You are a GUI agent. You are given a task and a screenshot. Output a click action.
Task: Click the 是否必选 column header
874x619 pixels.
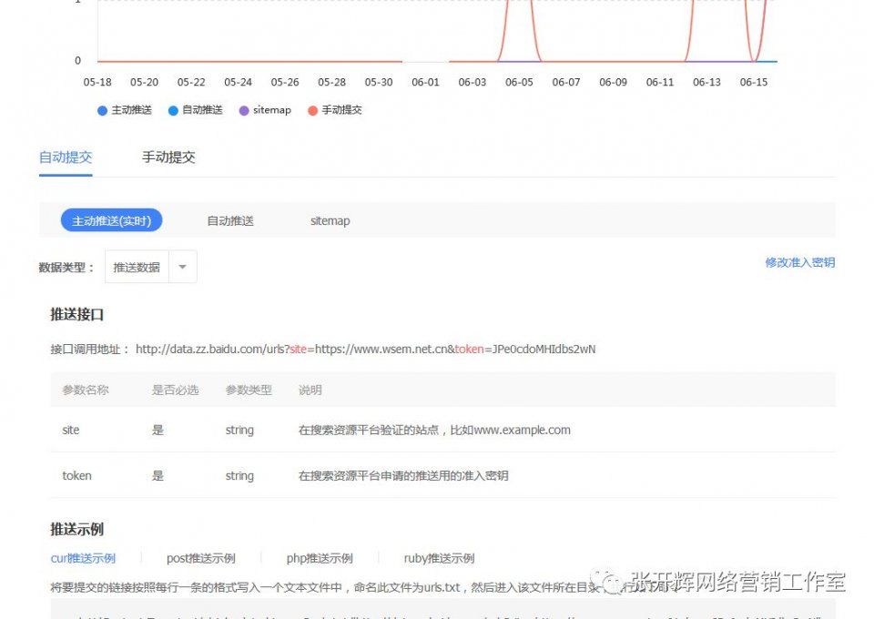click(175, 390)
